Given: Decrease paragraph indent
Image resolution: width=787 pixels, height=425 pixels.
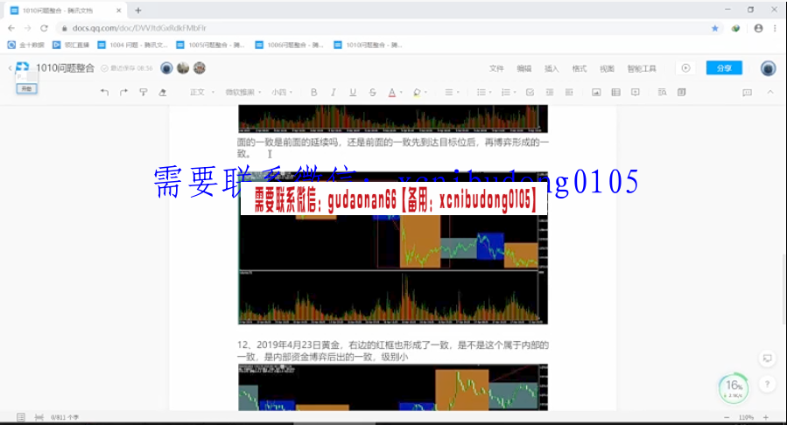Looking at the screenshot, I should pyautogui.click(x=550, y=92).
